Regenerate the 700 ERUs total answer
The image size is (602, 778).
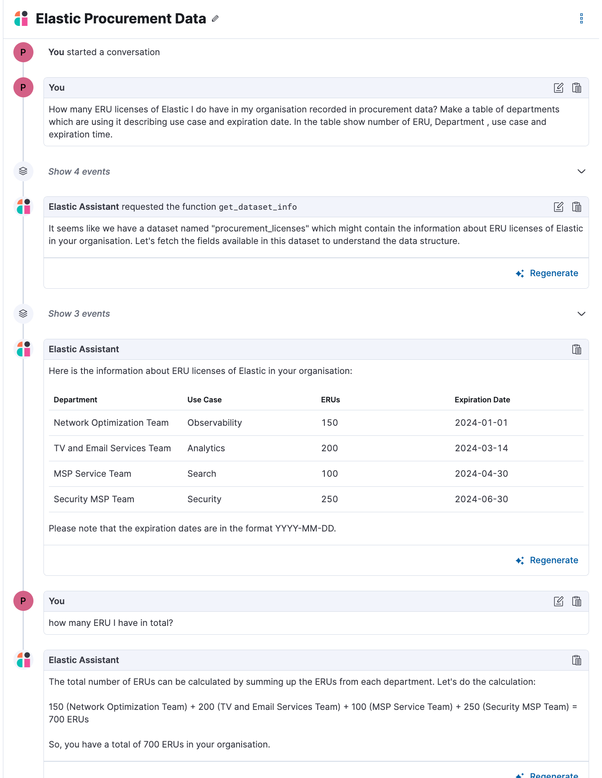pos(547,775)
